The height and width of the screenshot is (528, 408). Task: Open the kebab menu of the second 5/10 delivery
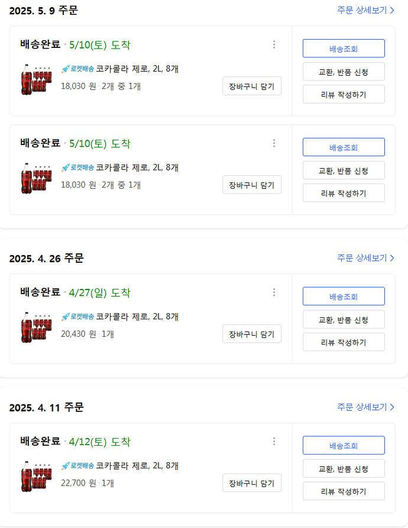tap(274, 143)
